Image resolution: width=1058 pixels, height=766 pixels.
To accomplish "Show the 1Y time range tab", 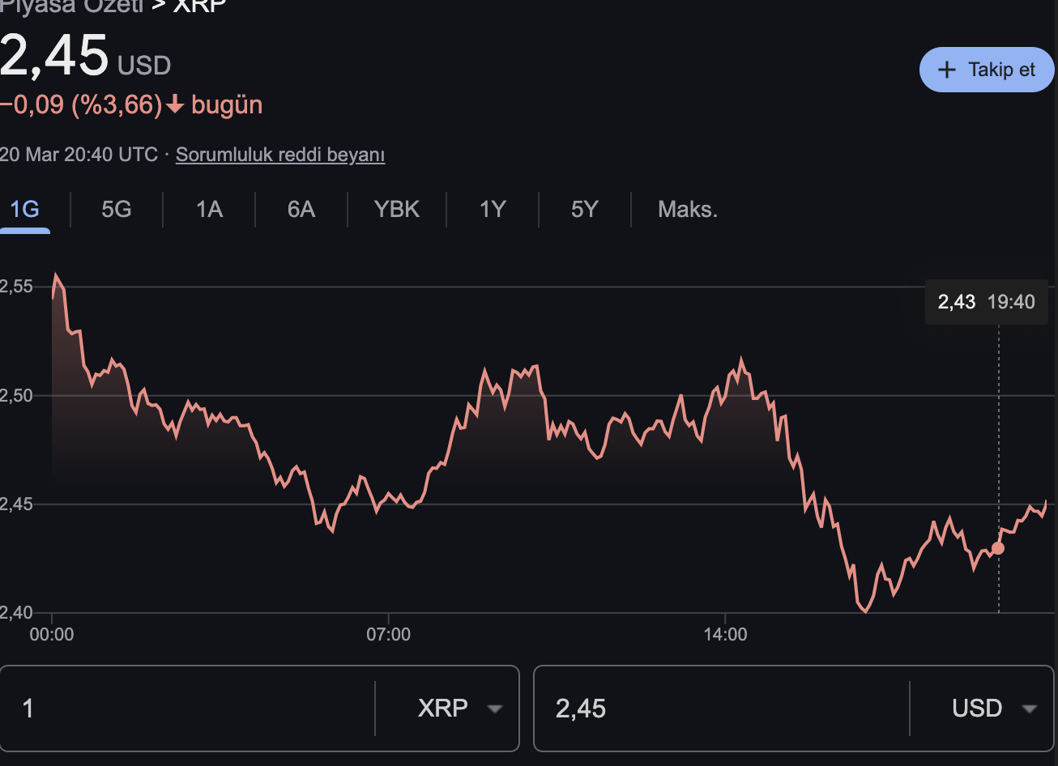I will click(x=492, y=210).
